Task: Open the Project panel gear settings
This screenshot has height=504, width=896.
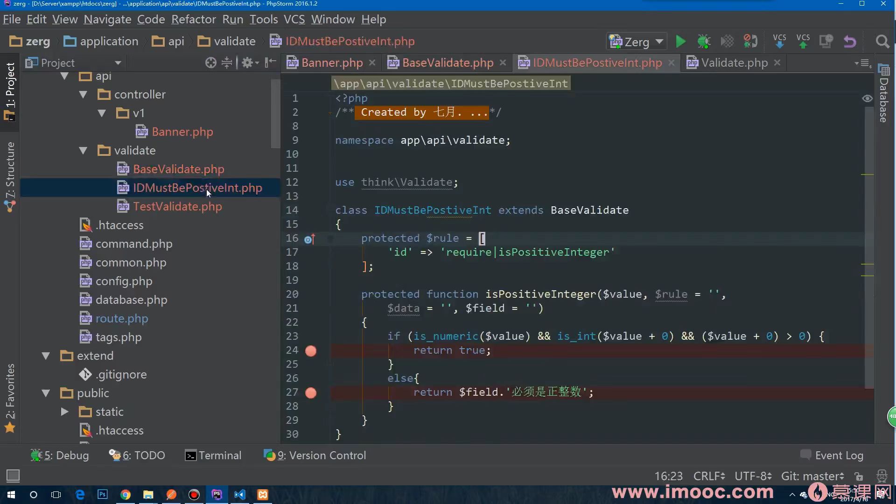Action: tap(250, 63)
